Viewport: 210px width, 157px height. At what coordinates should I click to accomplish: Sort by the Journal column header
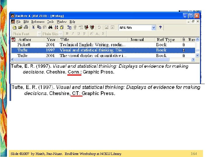tap(141, 40)
